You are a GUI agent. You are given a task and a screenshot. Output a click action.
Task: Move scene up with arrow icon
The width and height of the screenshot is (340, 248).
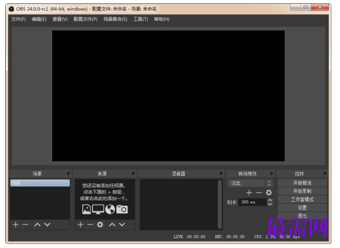pyautogui.click(x=38, y=224)
